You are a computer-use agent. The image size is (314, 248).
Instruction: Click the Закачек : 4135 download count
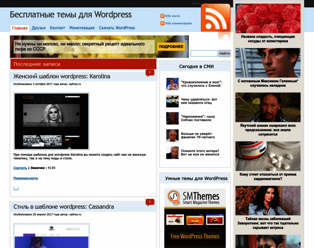tap(43, 168)
